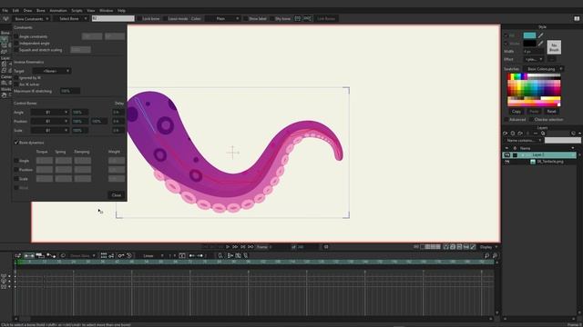Click the Reset style button

pyautogui.click(x=551, y=111)
